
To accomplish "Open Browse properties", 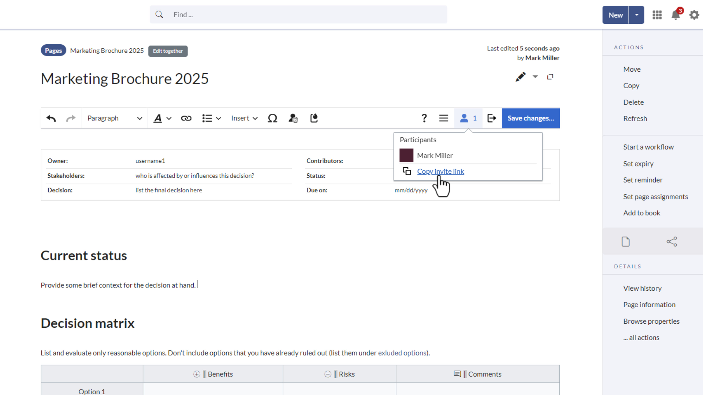I will click(x=651, y=321).
